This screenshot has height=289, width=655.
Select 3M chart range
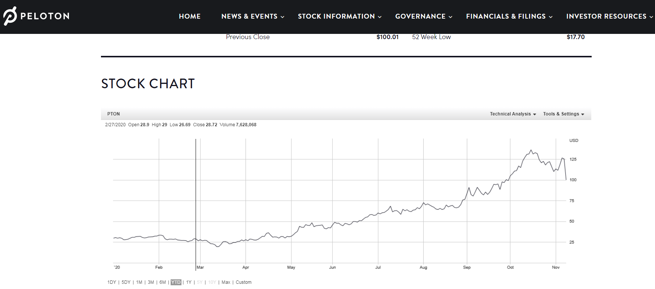[151, 282]
